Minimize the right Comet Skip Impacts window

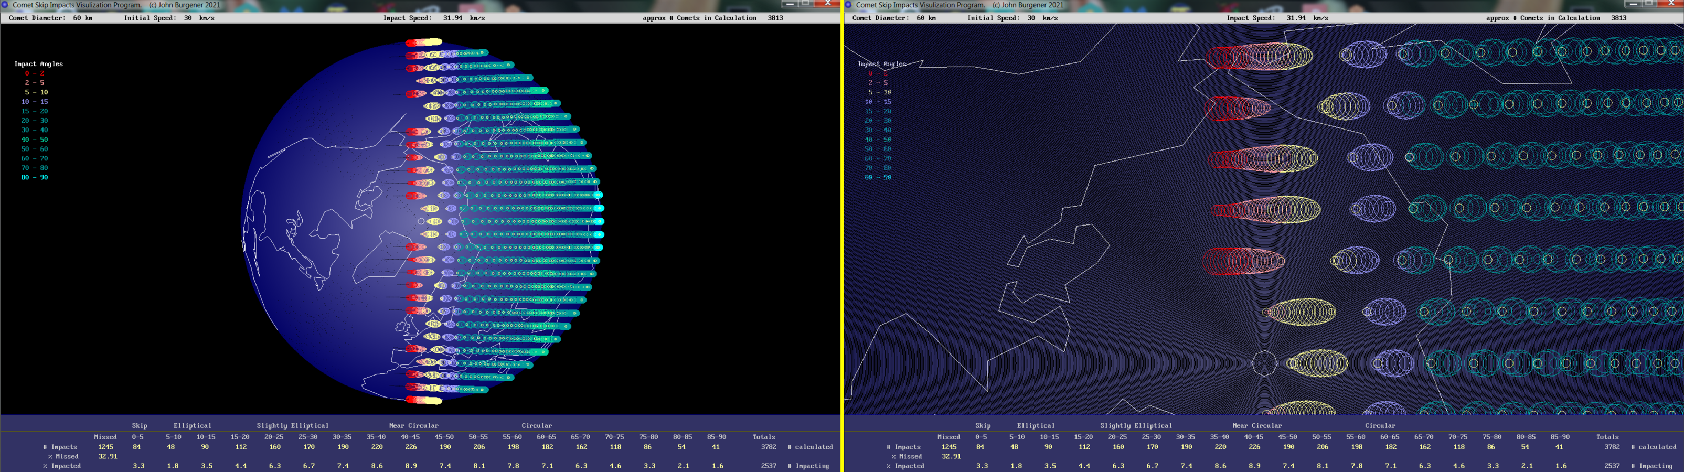(x=1634, y=4)
